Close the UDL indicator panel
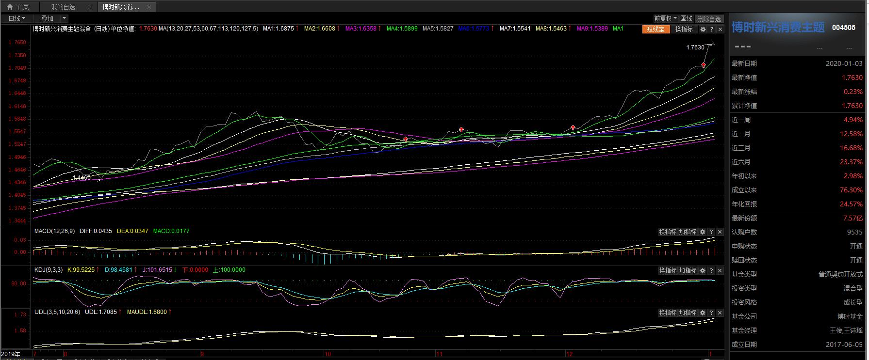The image size is (869, 360). [x=720, y=313]
